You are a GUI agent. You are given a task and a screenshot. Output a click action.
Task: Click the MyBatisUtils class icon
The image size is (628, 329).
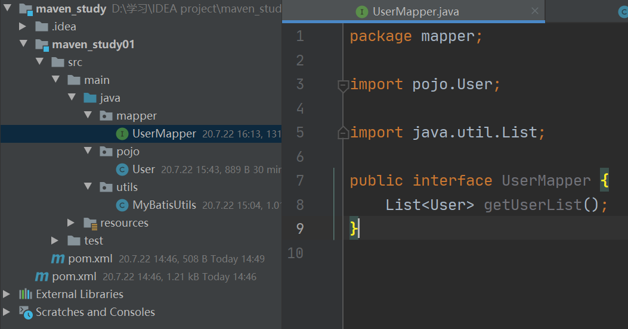122,205
